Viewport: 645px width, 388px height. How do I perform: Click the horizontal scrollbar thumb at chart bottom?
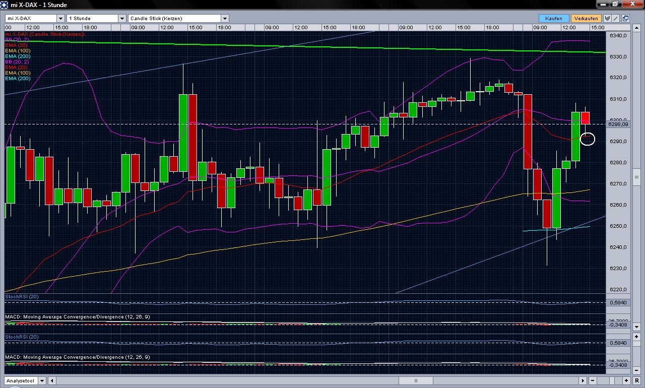tap(416, 380)
